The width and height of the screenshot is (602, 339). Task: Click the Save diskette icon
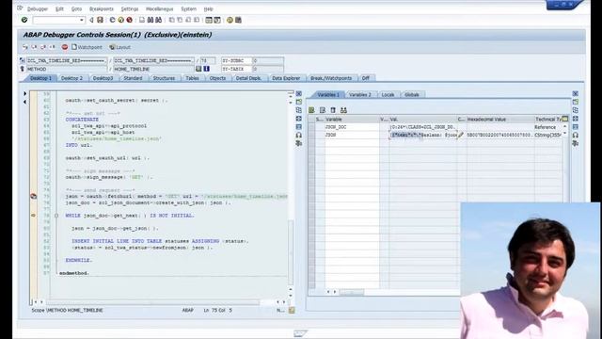tap(100, 20)
